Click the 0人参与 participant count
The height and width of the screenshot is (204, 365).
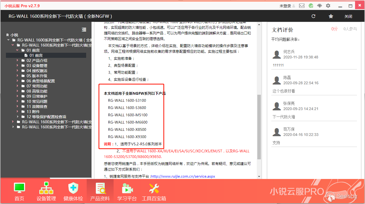pyautogui.click(x=350, y=29)
